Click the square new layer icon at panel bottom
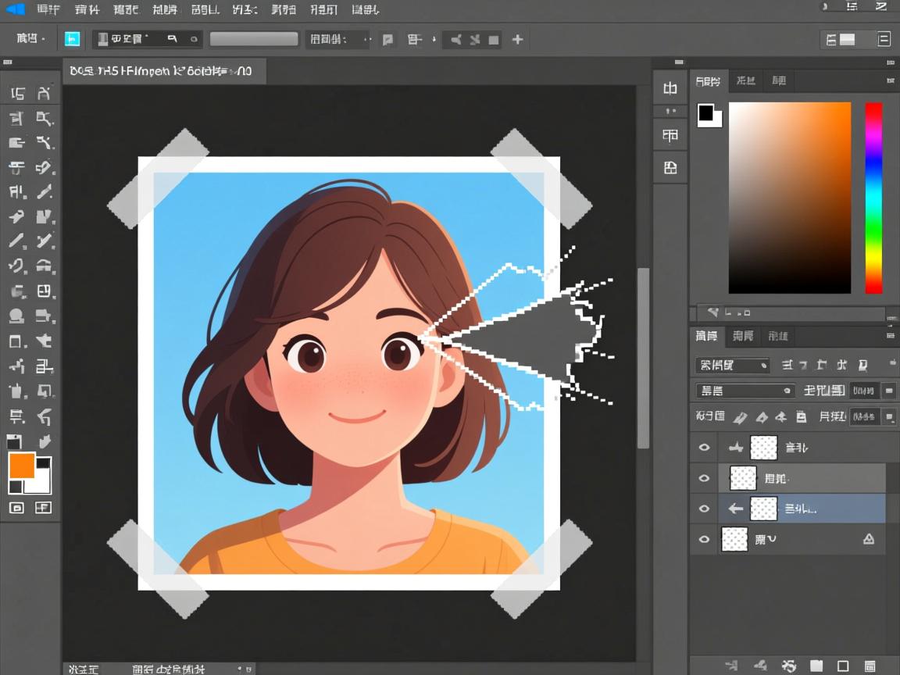Screen dimensions: 900x675 pos(843,666)
